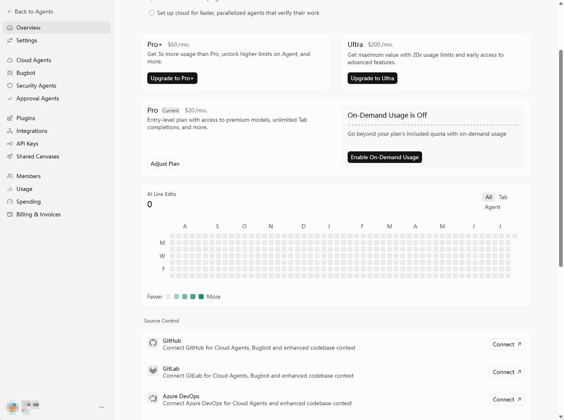Click the Settings sliders icon
Image resolution: width=564 pixels, height=420 pixels.
(10, 40)
